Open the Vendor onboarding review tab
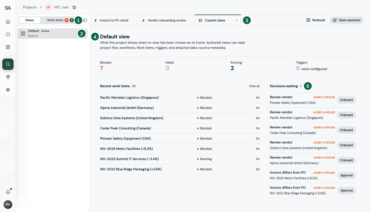 coord(166,20)
